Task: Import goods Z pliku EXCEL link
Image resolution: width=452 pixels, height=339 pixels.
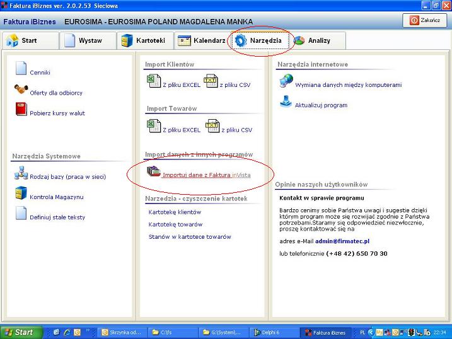Action: point(182,130)
